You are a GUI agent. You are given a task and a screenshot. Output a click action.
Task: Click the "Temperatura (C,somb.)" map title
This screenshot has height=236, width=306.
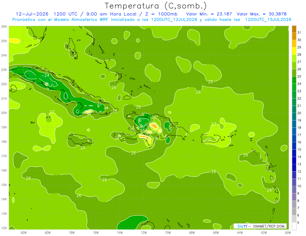coord(156,6)
